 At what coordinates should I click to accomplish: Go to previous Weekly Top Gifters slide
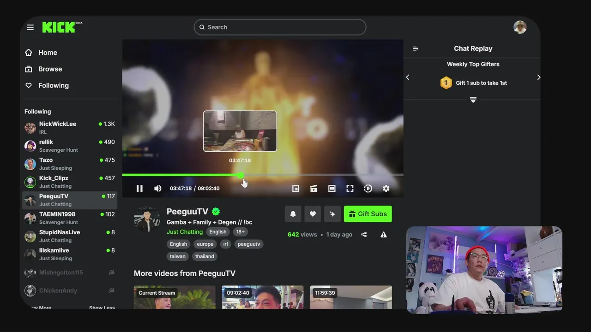coord(408,77)
